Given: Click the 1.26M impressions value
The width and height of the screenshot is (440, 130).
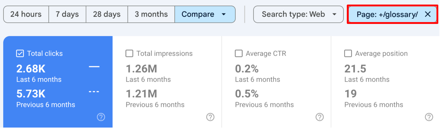Looking at the screenshot, I should (141, 69).
